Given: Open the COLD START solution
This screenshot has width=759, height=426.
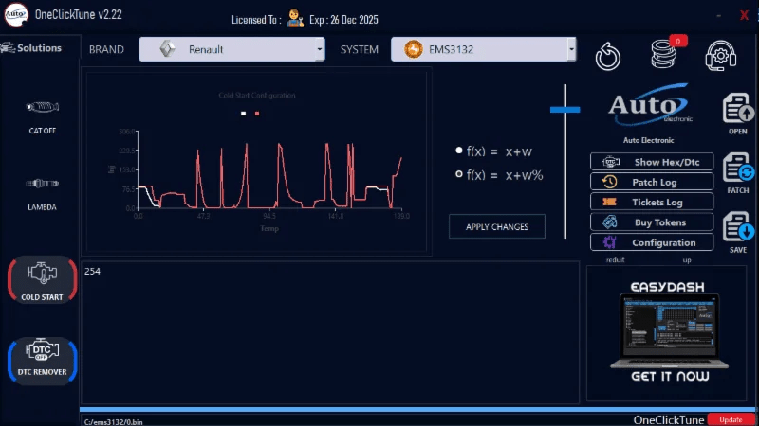Looking at the screenshot, I should pos(42,280).
